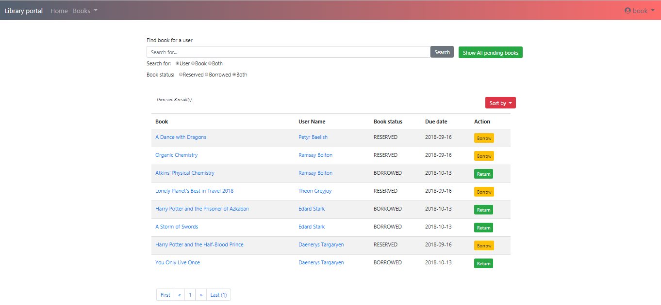Click the next page » arrow
661x305 pixels.
(201, 295)
